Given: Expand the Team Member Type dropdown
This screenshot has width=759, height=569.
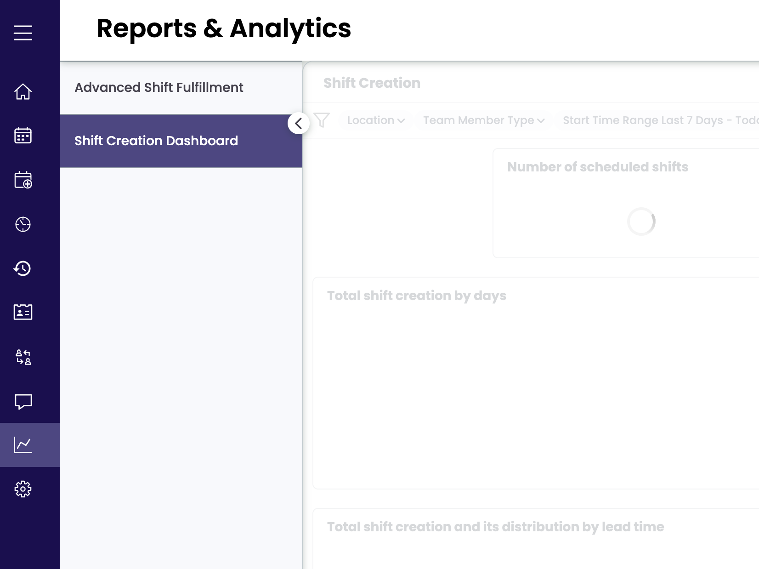Looking at the screenshot, I should pyautogui.click(x=483, y=120).
